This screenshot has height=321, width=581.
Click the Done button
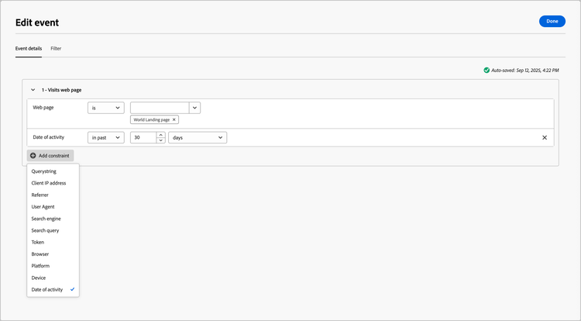coord(552,21)
